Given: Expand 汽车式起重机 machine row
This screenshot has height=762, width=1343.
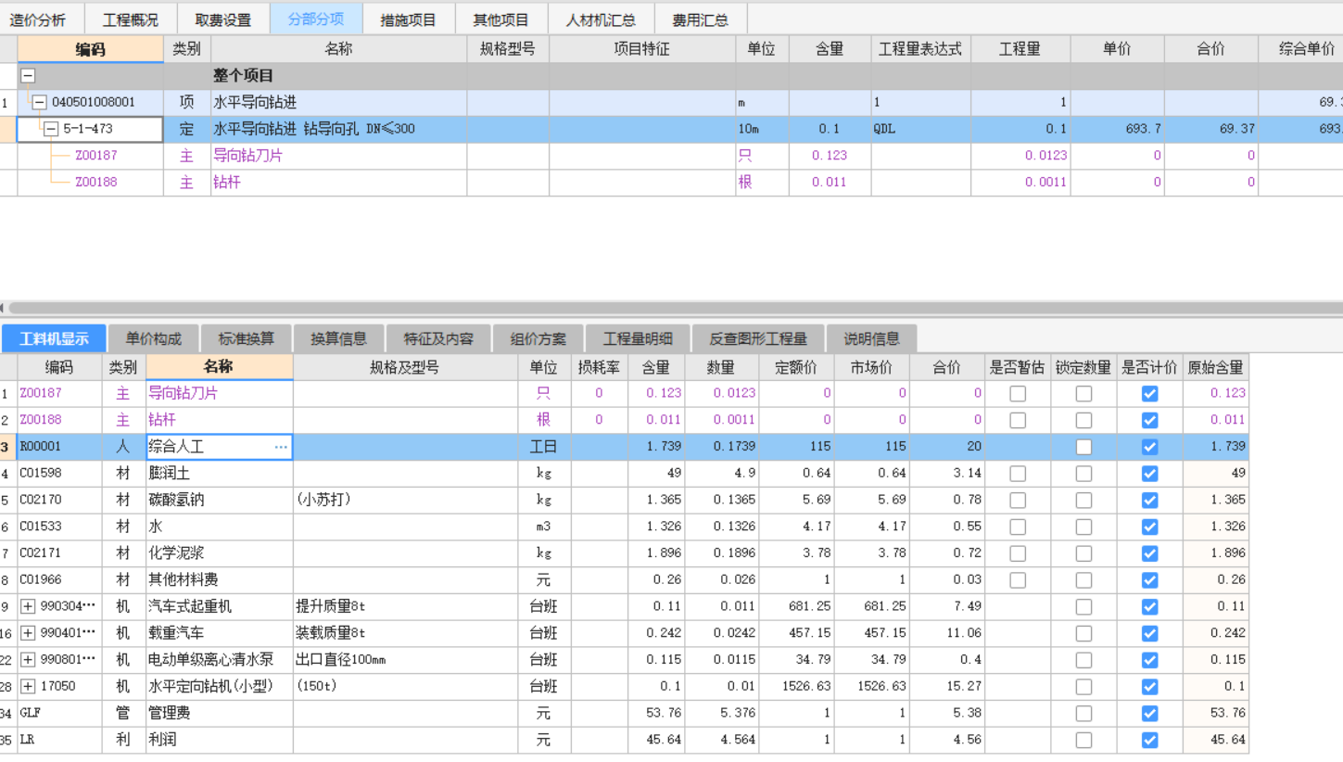Looking at the screenshot, I should point(28,607).
